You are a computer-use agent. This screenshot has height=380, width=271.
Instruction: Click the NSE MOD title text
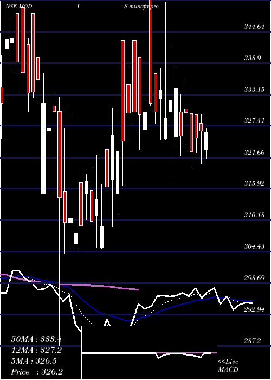18,7
